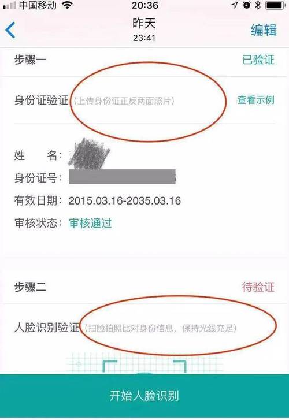The image size is (289, 420).
Task: Tap the scribbled-out name field
Action: (x=89, y=154)
